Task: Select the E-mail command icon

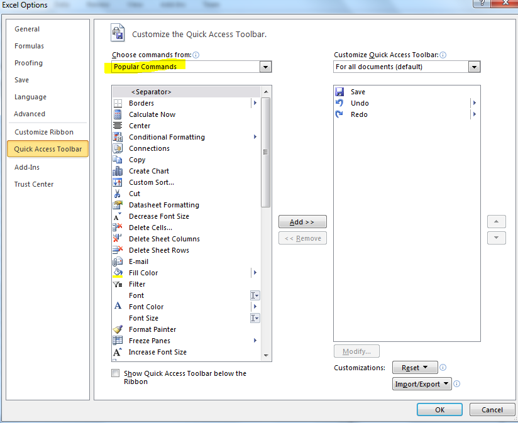Action: pos(118,261)
